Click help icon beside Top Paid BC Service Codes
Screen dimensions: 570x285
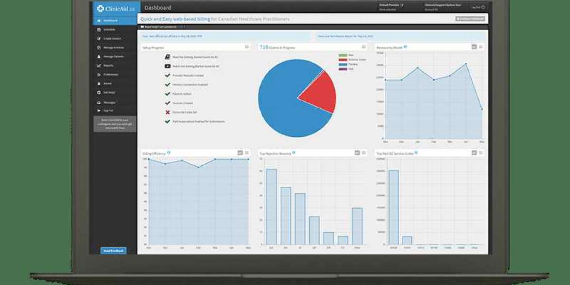tap(416, 153)
